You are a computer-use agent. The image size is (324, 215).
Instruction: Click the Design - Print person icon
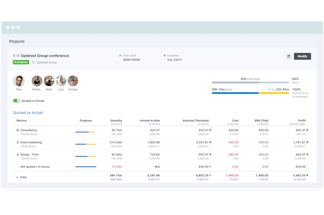18,155
